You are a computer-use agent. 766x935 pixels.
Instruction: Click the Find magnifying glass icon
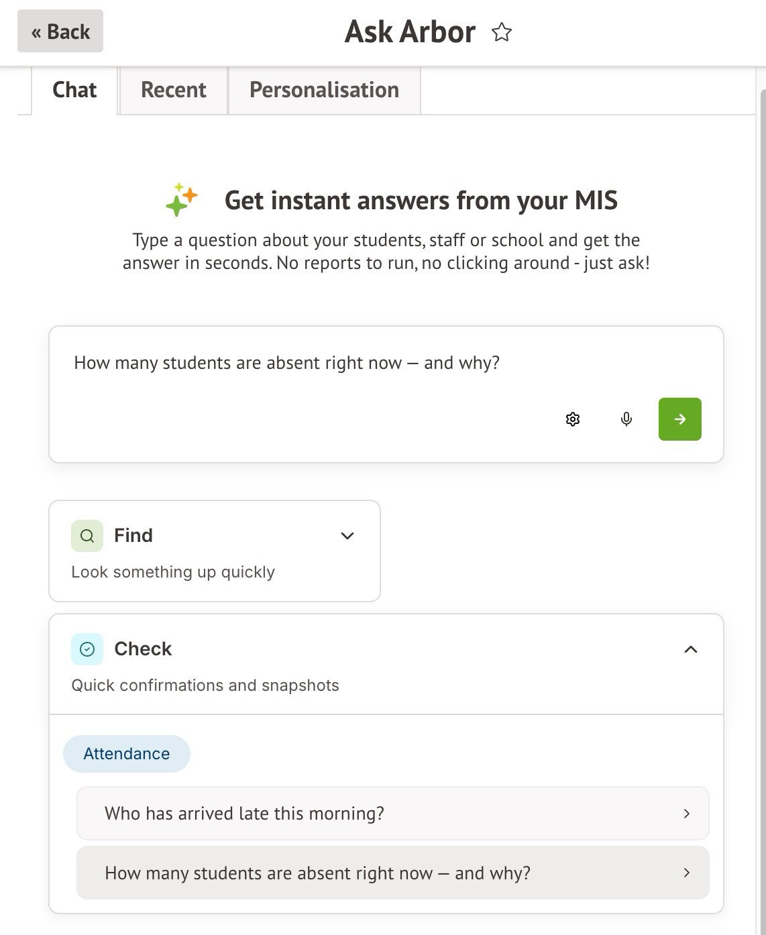(87, 536)
